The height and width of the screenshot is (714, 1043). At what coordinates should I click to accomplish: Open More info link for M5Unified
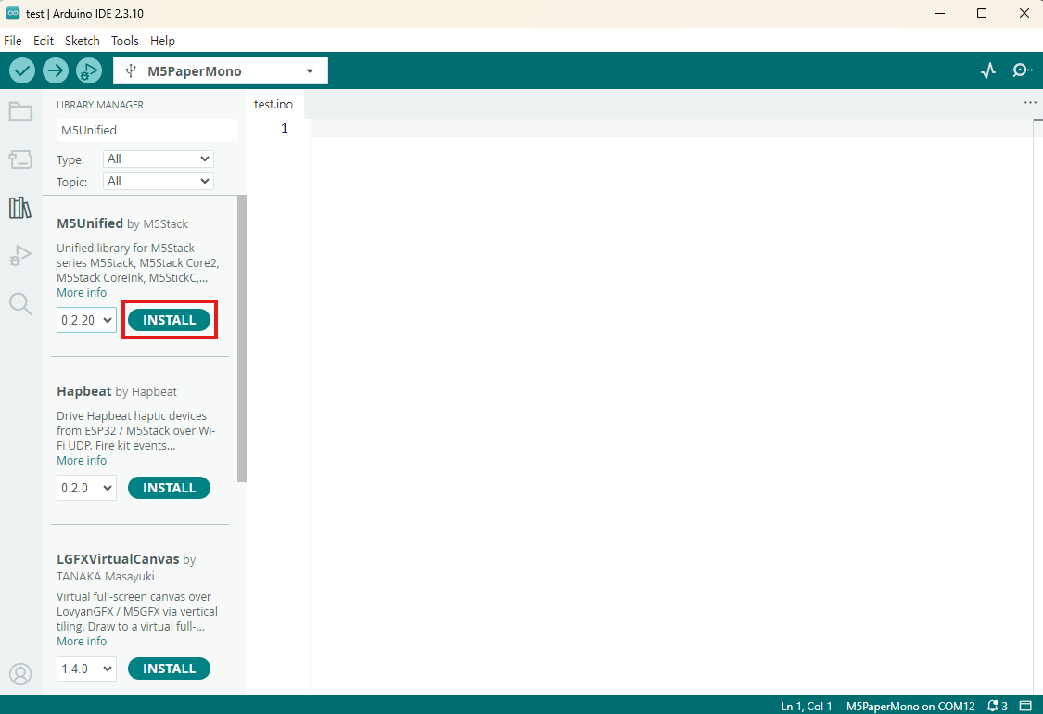82,293
